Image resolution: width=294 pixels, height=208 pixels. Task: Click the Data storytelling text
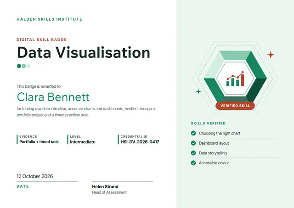coord(213,153)
